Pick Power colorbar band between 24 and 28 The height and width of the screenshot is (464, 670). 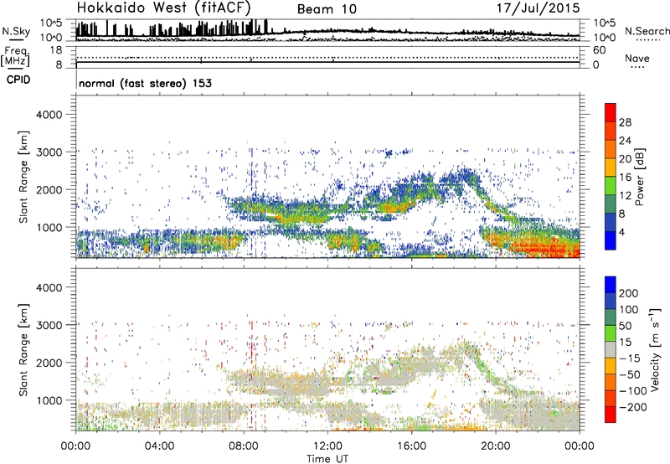click(x=611, y=131)
